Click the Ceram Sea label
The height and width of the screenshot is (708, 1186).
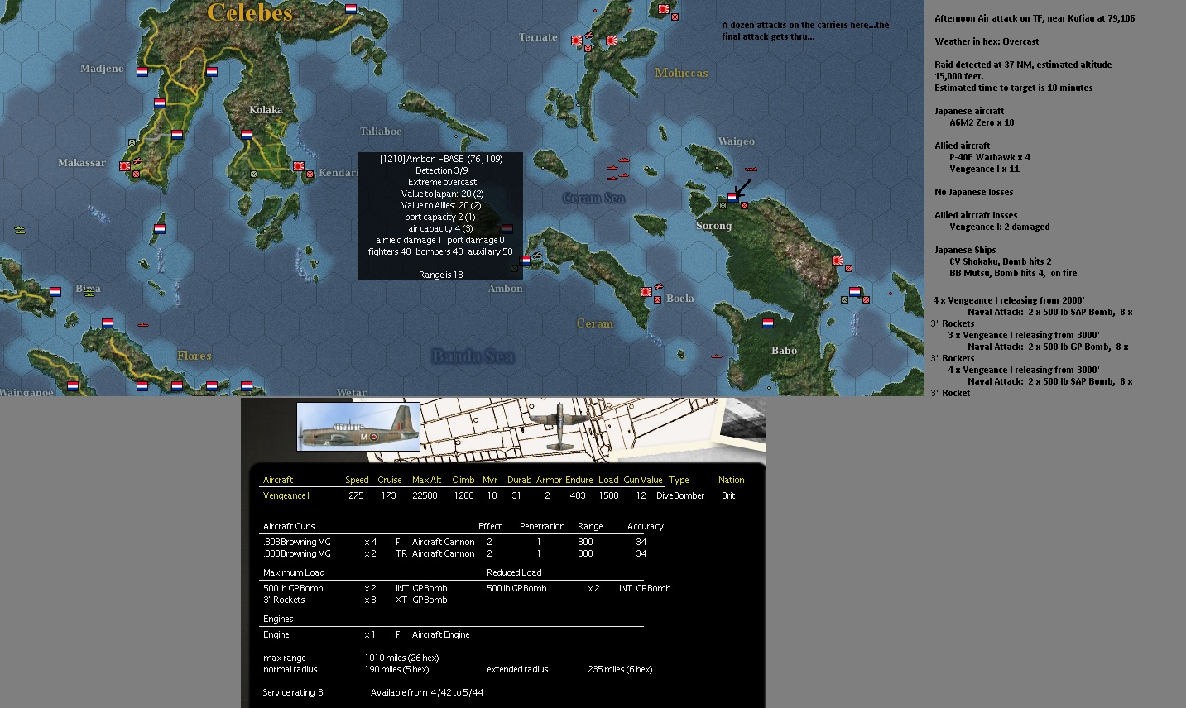coord(593,198)
